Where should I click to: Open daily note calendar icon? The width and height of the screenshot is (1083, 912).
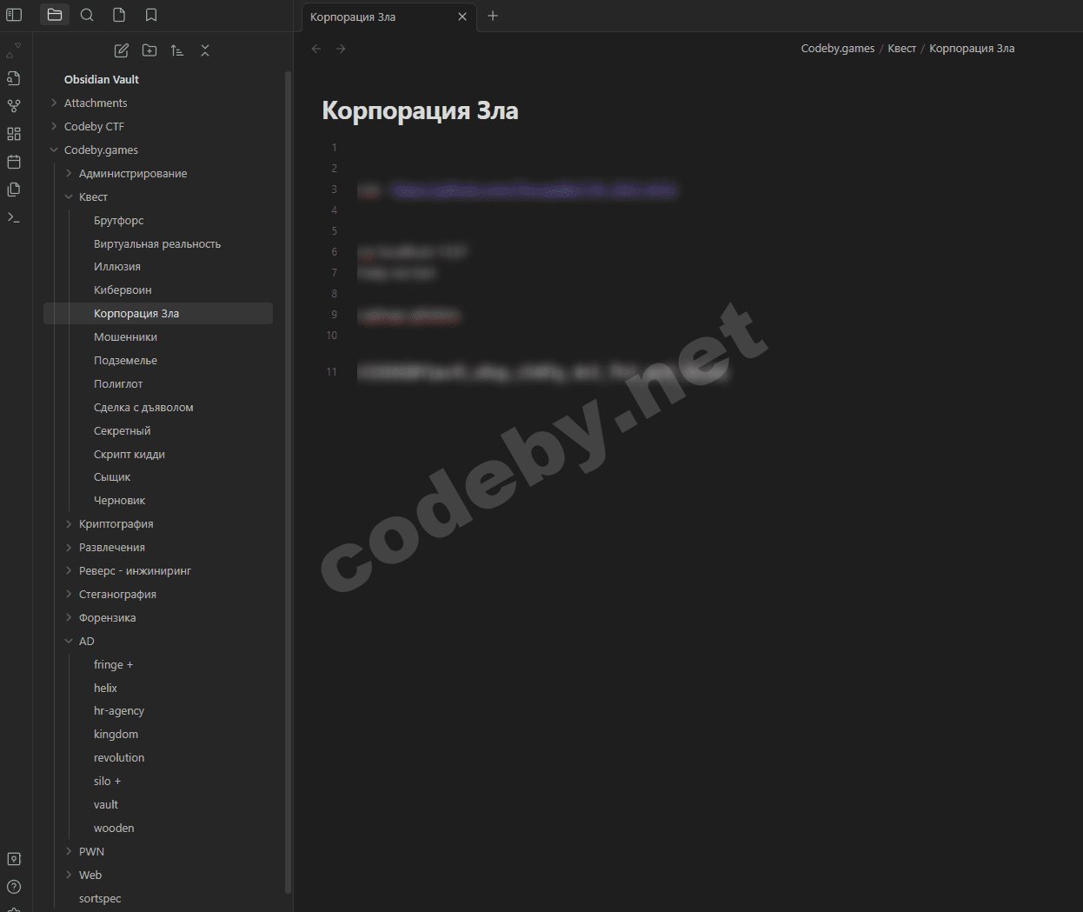(x=14, y=162)
